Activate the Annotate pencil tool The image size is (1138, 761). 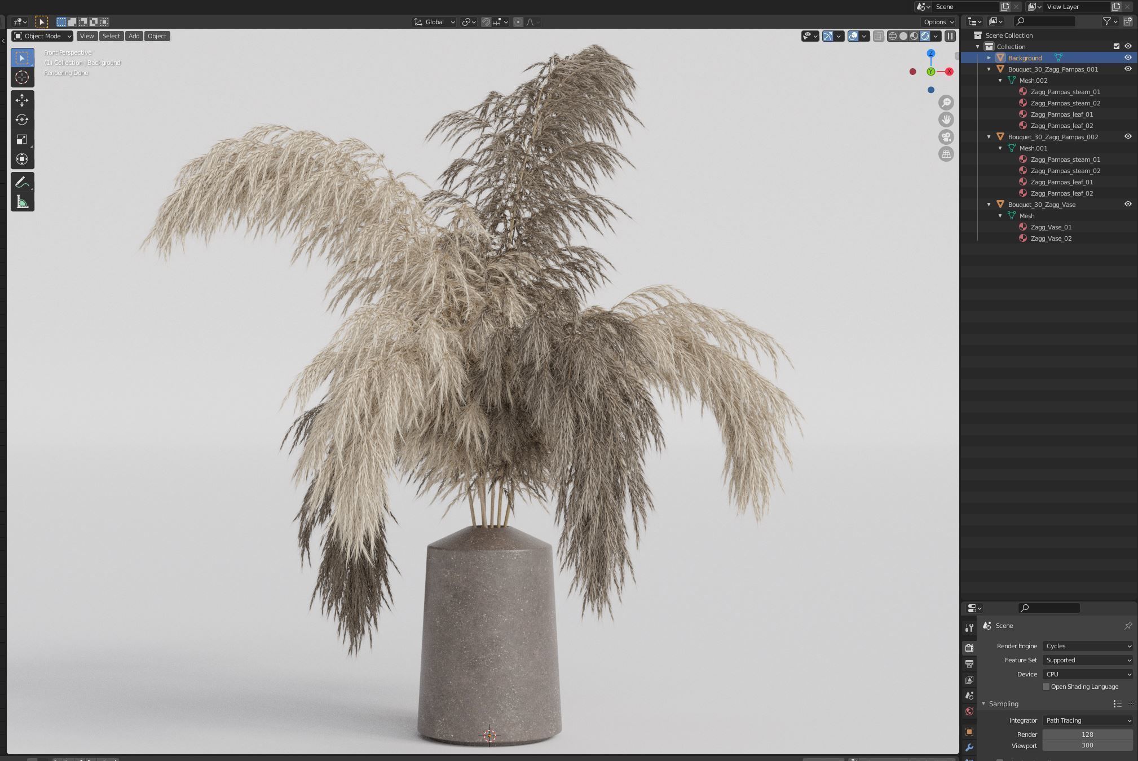[22, 182]
